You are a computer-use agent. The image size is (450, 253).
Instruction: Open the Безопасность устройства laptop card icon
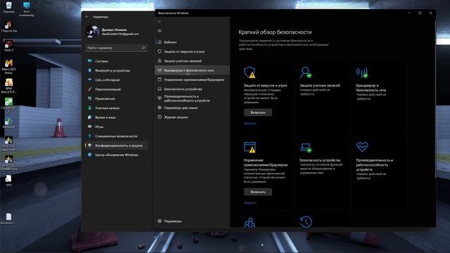coord(306,148)
